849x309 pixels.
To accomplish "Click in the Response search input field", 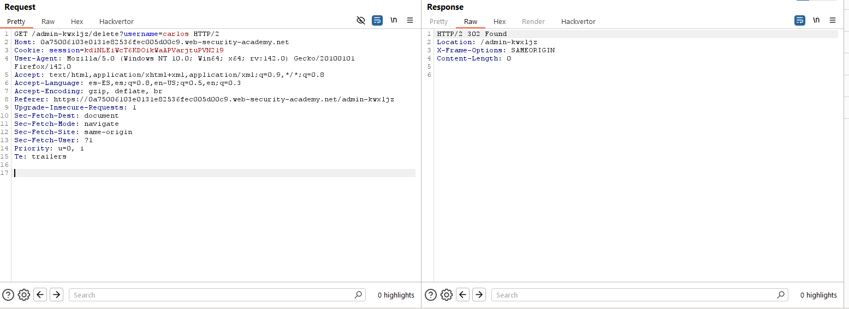I will [636, 295].
